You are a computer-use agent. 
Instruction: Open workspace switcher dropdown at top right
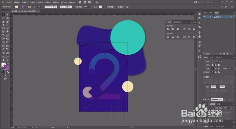click(197, 2)
